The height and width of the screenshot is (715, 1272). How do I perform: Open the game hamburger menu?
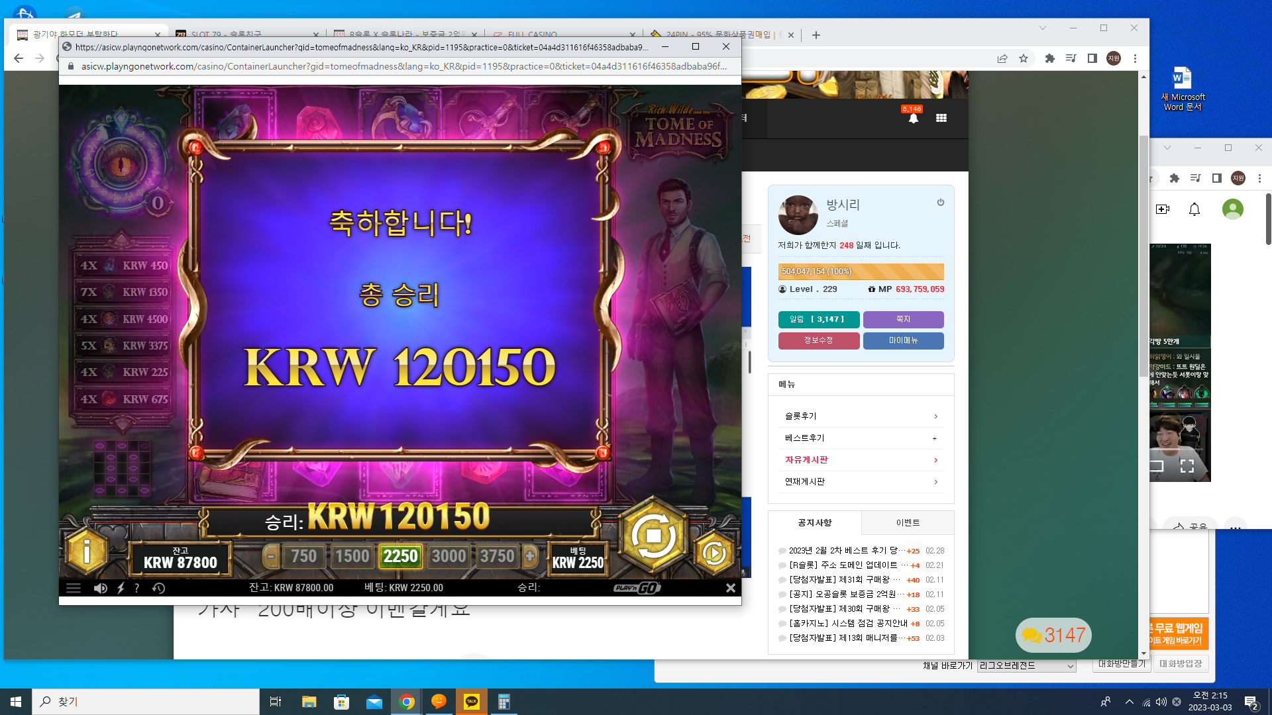[x=74, y=588]
